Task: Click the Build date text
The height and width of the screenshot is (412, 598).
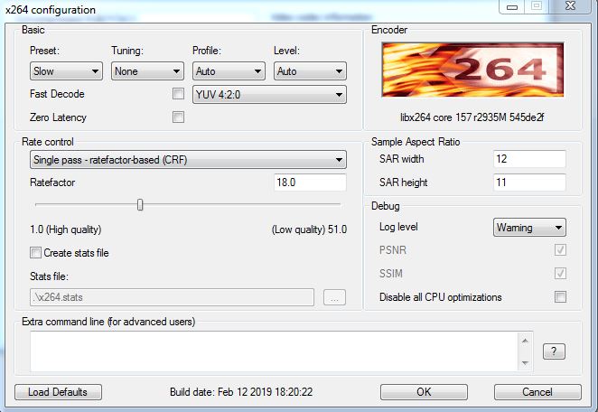Action: 241,392
